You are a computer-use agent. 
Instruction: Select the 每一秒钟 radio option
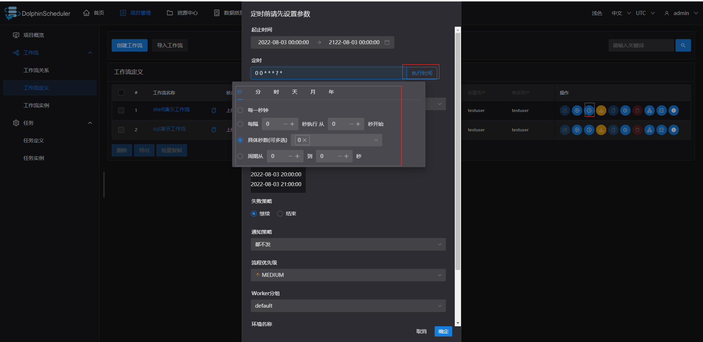[x=240, y=110]
